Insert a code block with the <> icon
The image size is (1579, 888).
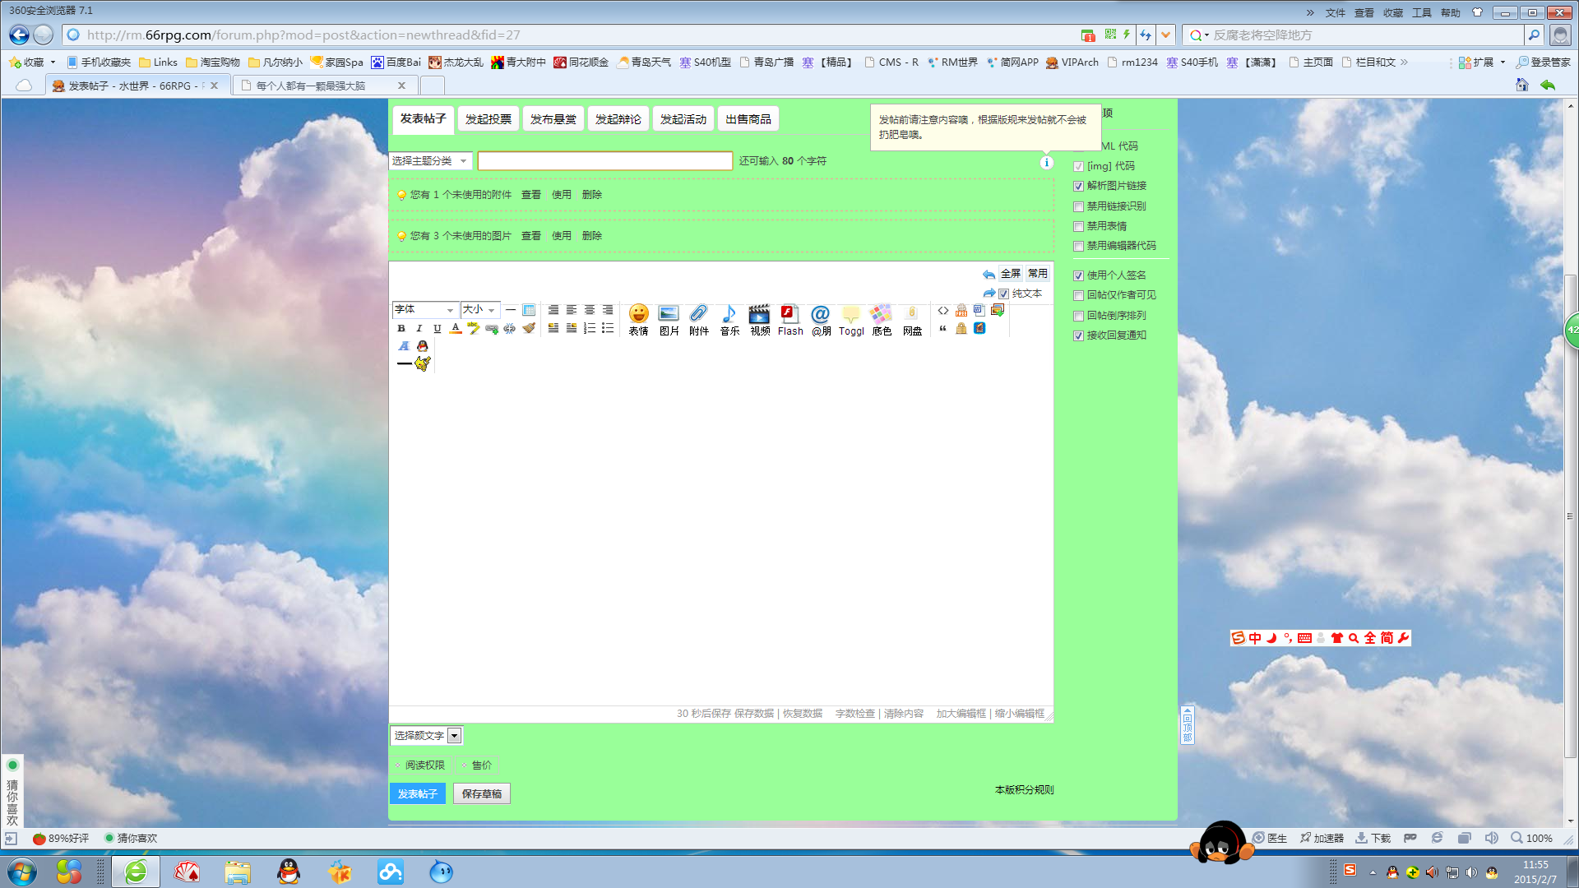943,310
